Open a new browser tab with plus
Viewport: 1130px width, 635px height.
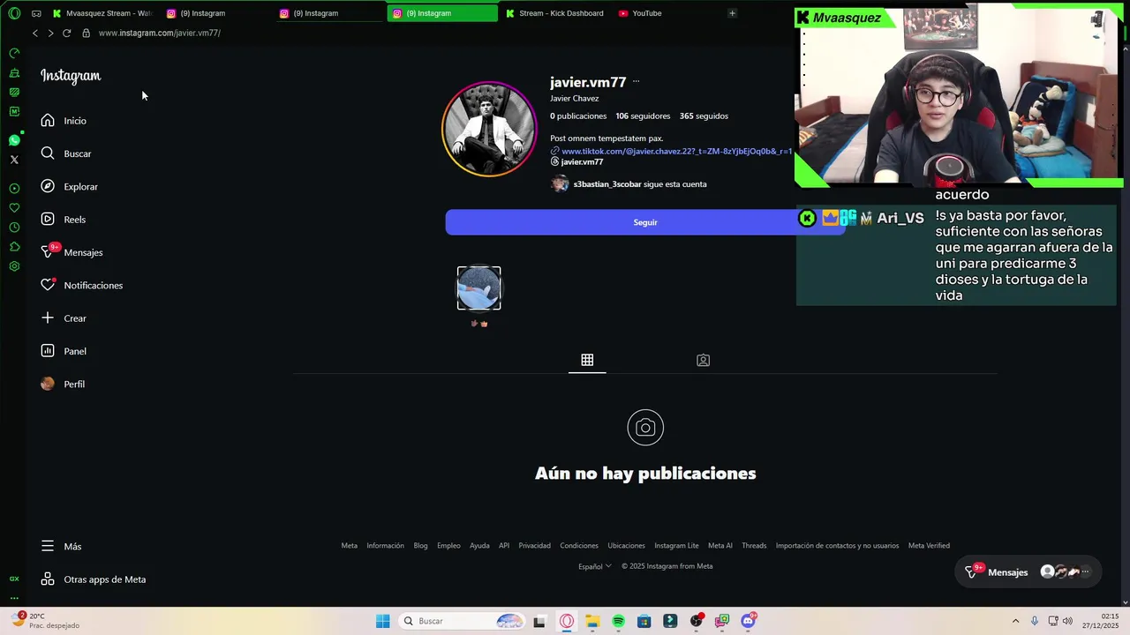coord(732,13)
